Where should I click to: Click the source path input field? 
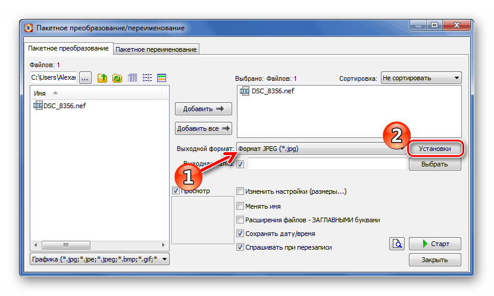54,77
